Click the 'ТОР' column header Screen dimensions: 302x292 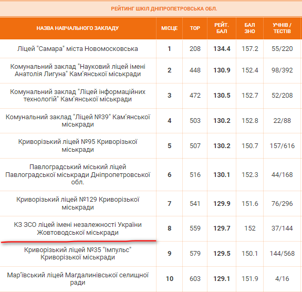195,28
